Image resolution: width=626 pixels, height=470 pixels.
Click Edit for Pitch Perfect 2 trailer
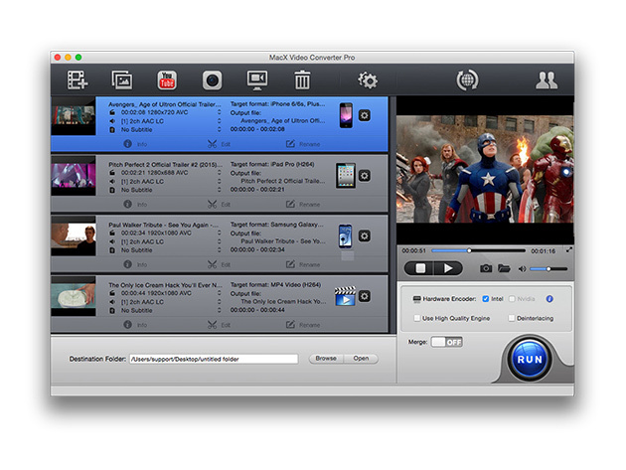pyautogui.click(x=220, y=204)
